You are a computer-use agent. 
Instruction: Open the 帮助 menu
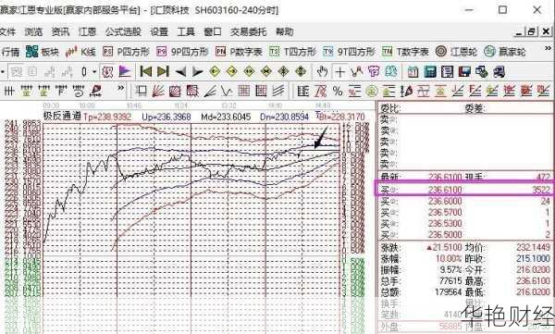[x=285, y=31]
